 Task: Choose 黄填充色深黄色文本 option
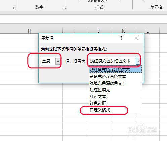point(115,77)
